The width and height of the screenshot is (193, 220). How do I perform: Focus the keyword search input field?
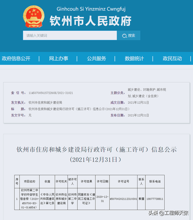click(70, 35)
